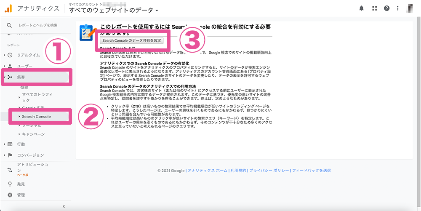Expand the キャンペーン submenu arrow
Image resolution: width=421 pixels, height=211 pixels.
[x=19, y=134]
